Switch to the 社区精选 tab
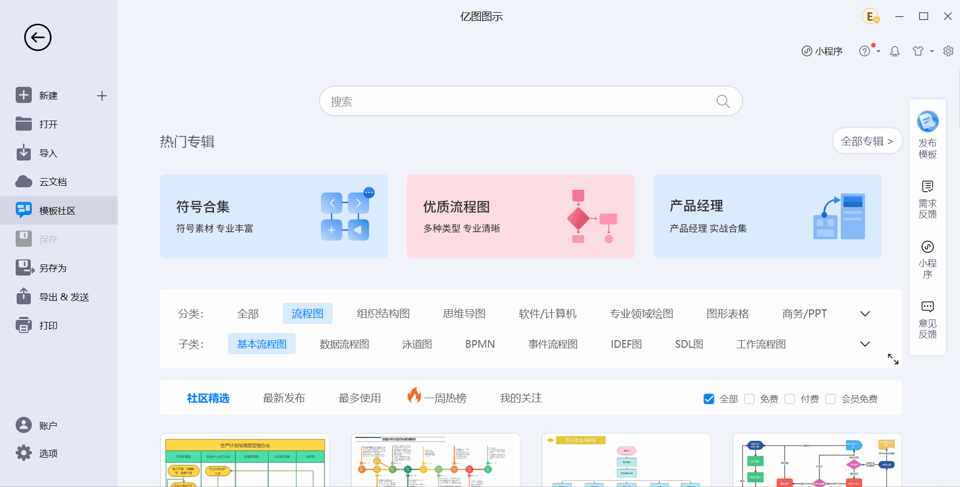 (208, 398)
